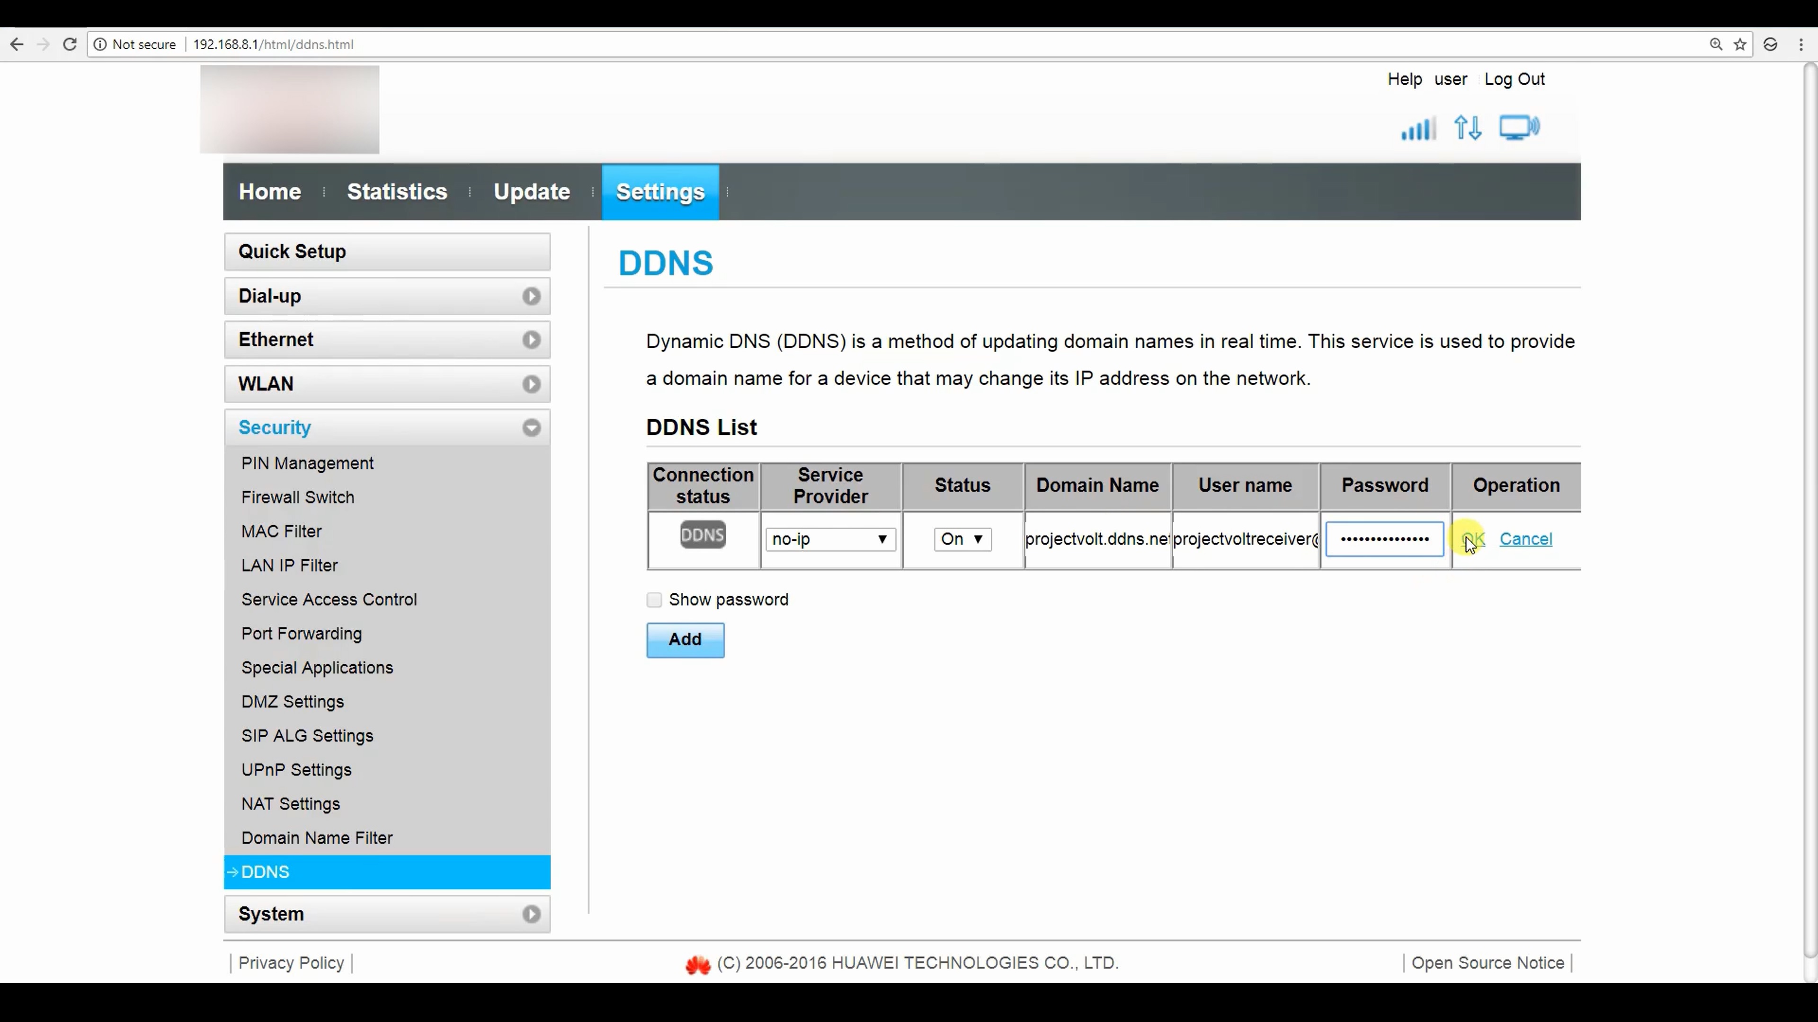Click the Password input field
Screen dimensions: 1818x1022
click(1384, 539)
